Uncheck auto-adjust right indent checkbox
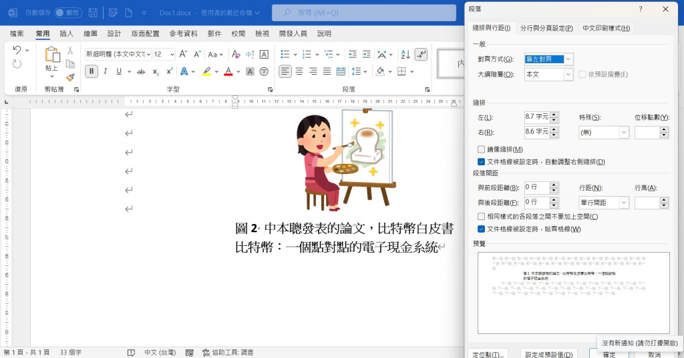This screenshot has height=358, width=684. (481, 161)
